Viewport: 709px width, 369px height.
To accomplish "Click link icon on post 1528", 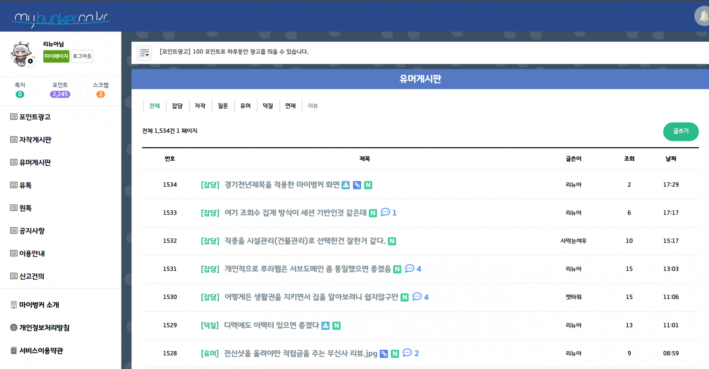I will (x=384, y=354).
